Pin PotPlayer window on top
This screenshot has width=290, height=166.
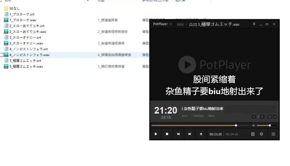tap(254, 24)
